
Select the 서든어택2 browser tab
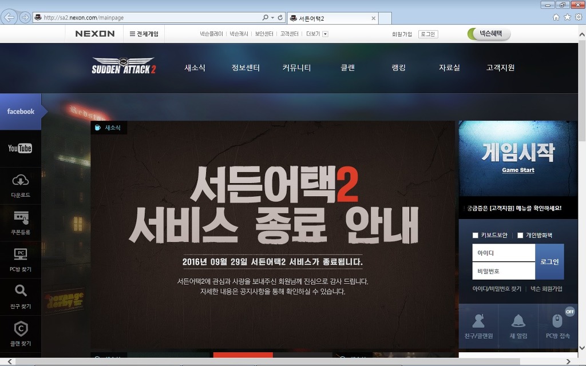point(332,18)
